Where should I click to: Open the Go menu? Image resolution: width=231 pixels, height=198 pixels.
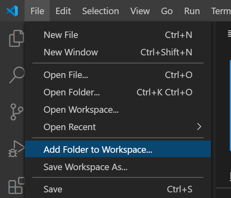167,11
